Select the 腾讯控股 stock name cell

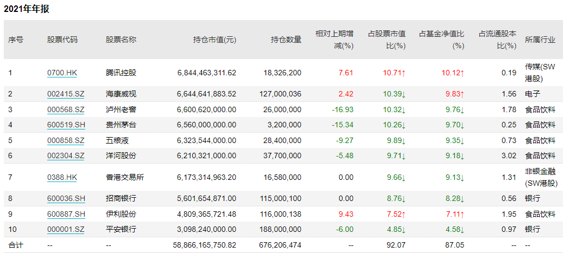121,73
